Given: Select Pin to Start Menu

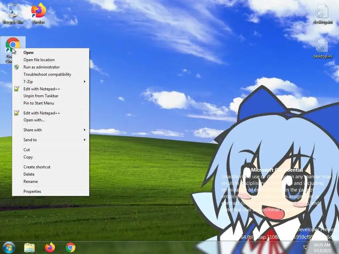Looking at the screenshot, I should [51, 103].
